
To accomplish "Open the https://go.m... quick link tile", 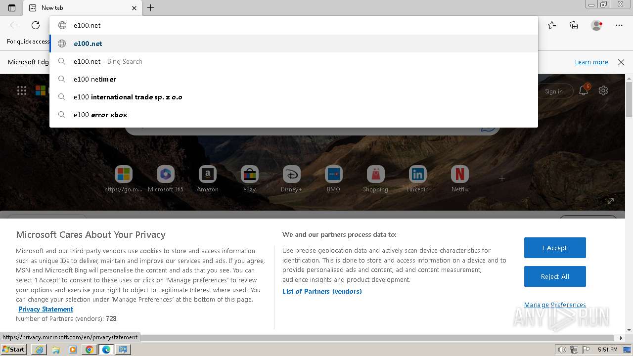I will coord(124,179).
